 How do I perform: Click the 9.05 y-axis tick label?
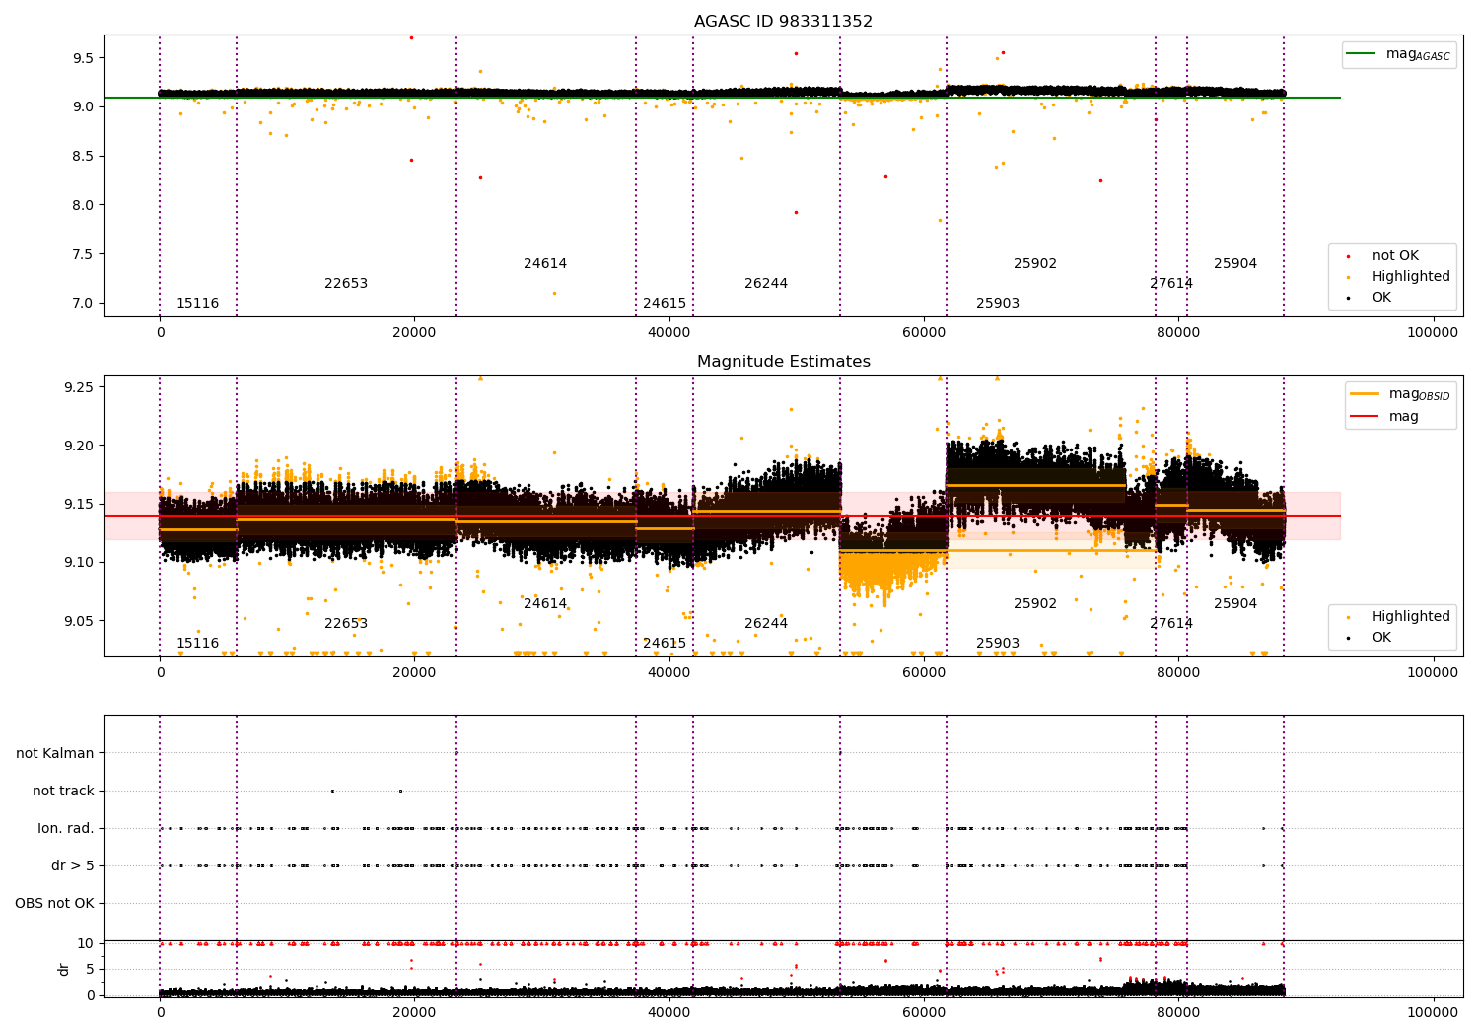point(79,621)
